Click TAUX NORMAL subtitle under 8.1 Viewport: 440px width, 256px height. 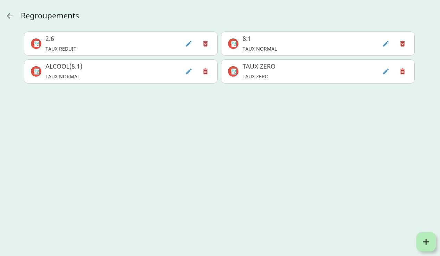point(260,49)
